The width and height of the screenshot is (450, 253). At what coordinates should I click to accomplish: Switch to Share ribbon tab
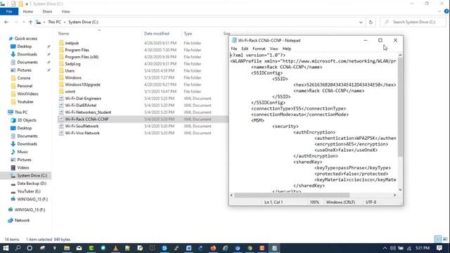point(47,11)
